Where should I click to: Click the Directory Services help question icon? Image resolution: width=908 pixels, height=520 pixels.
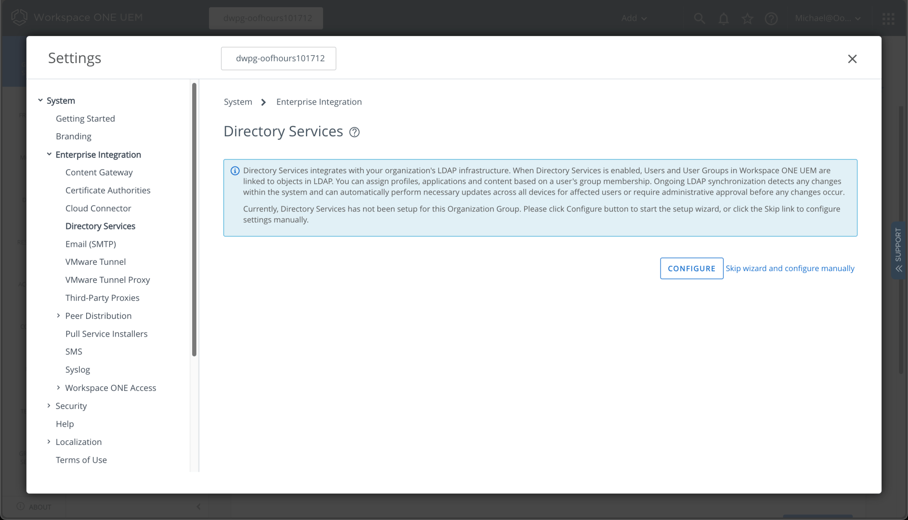(x=354, y=132)
